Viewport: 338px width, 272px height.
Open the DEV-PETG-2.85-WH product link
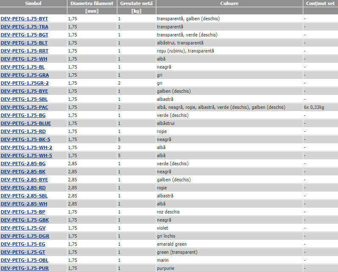(x=24, y=204)
